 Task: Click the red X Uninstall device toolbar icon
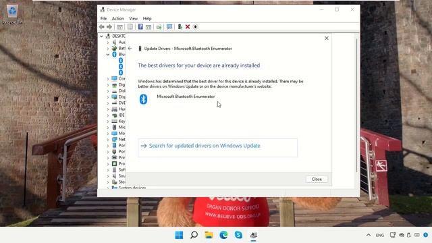[188, 27]
